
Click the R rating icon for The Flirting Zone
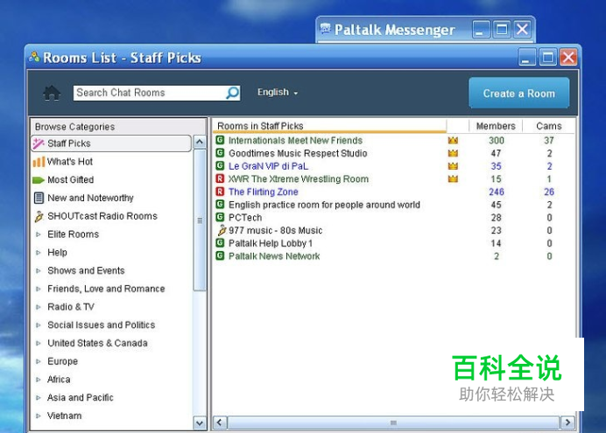coord(220,192)
